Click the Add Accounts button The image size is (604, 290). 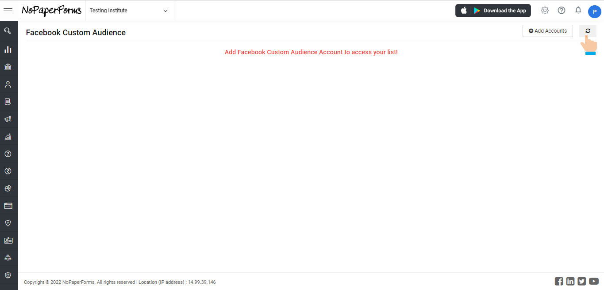pyautogui.click(x=548, y=31)
